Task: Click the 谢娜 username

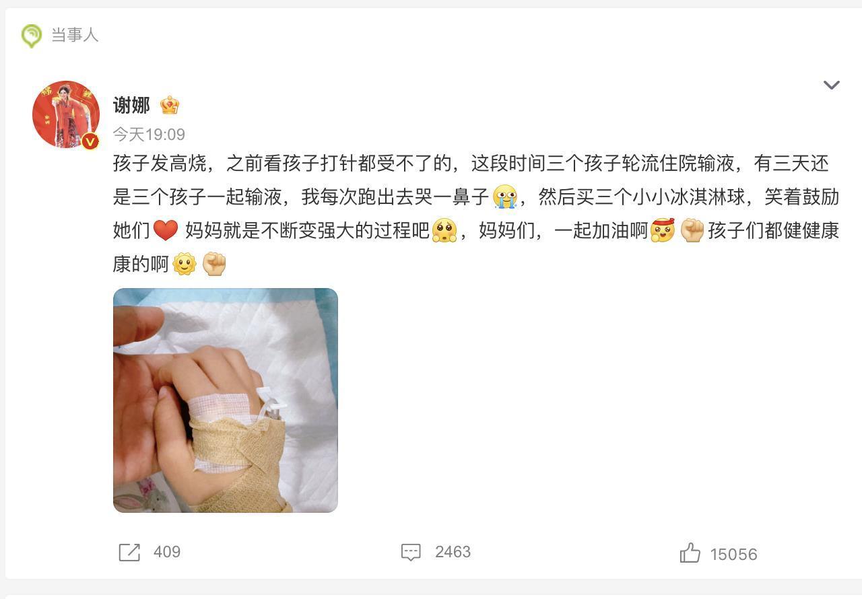Action: click(131, 105)
